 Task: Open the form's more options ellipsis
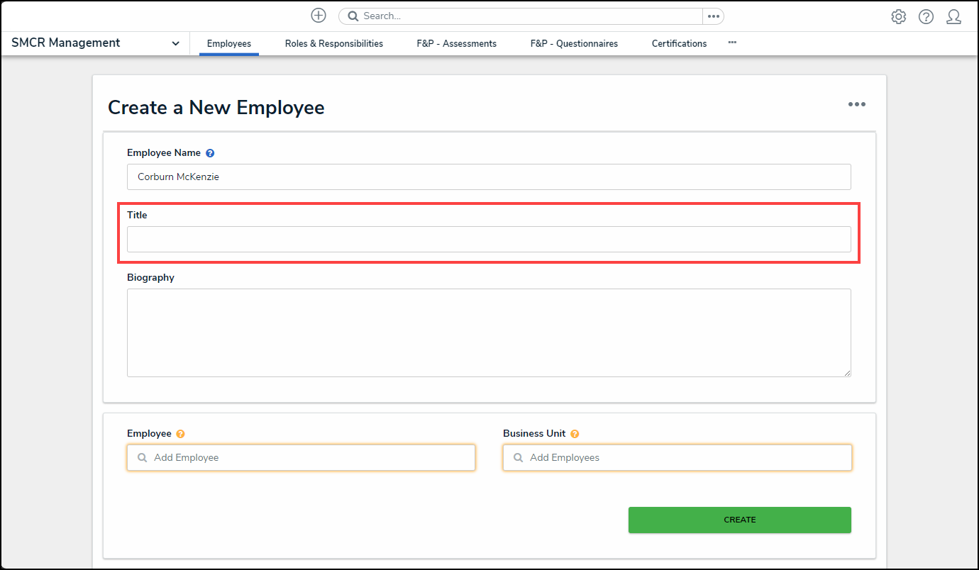(x=856, y=105)
